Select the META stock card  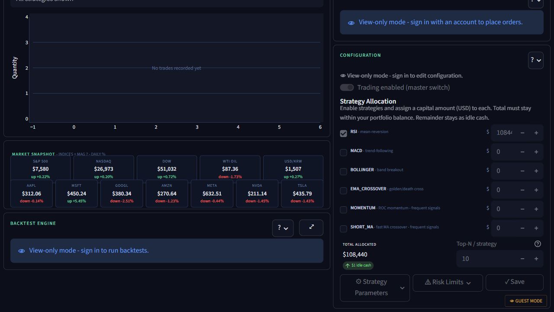212,193
